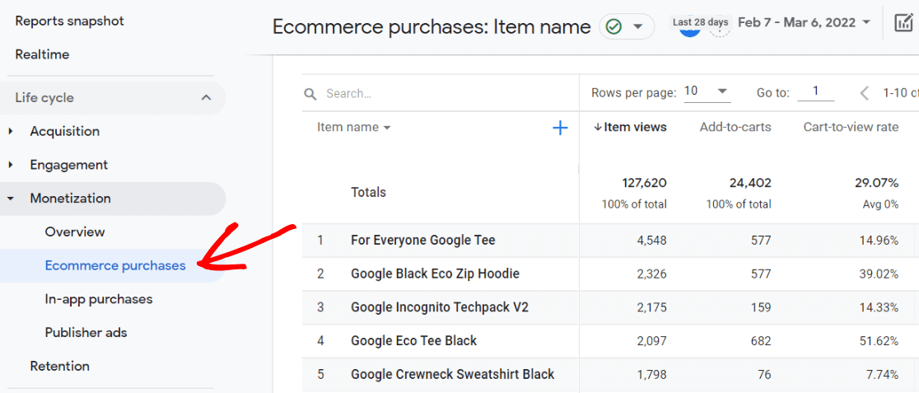
Task: Select Google Crewneck Sweatshirt Black row
Action: coord(452,374)
